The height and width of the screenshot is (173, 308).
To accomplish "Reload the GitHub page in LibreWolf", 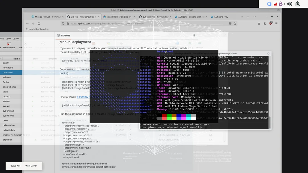I will coord(39,24).
